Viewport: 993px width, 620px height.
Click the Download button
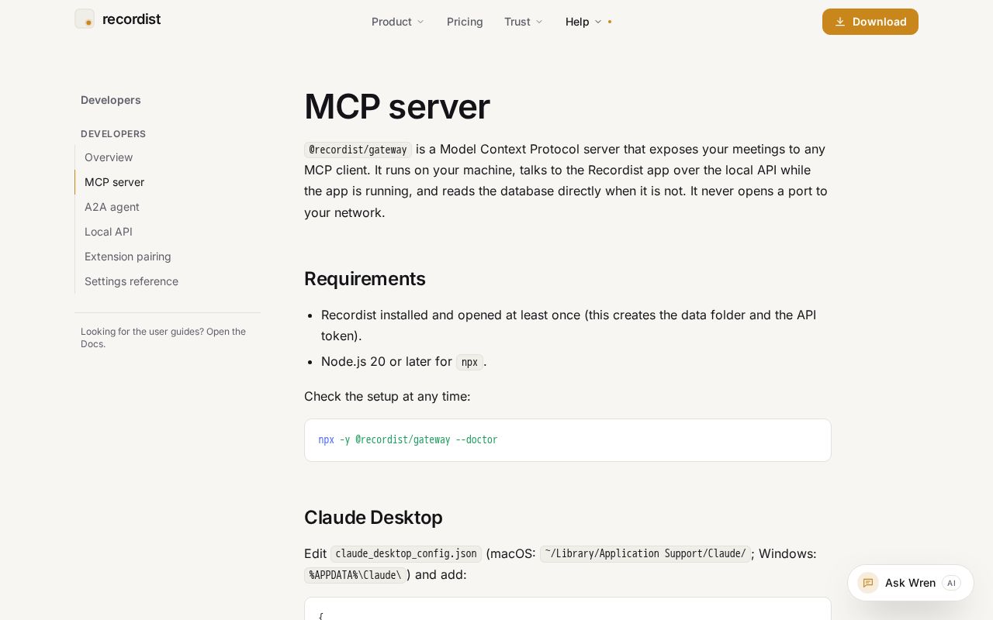[870, 22]
